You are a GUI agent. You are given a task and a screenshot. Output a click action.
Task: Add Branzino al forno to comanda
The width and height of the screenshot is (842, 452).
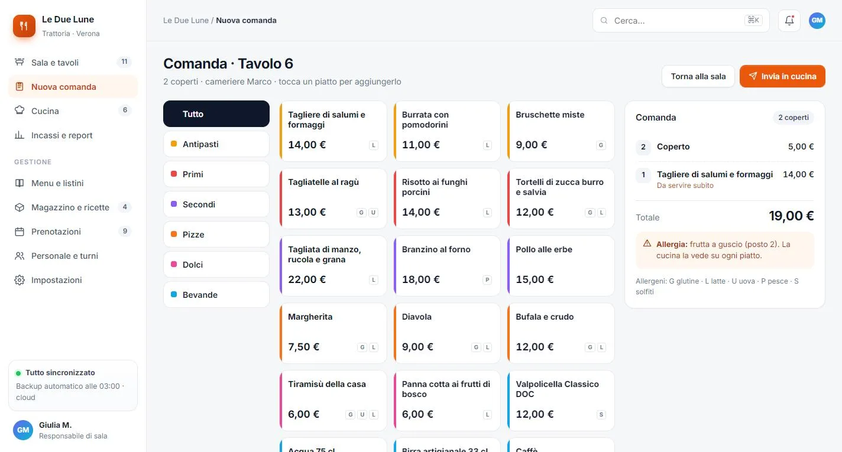coord(447,265)
